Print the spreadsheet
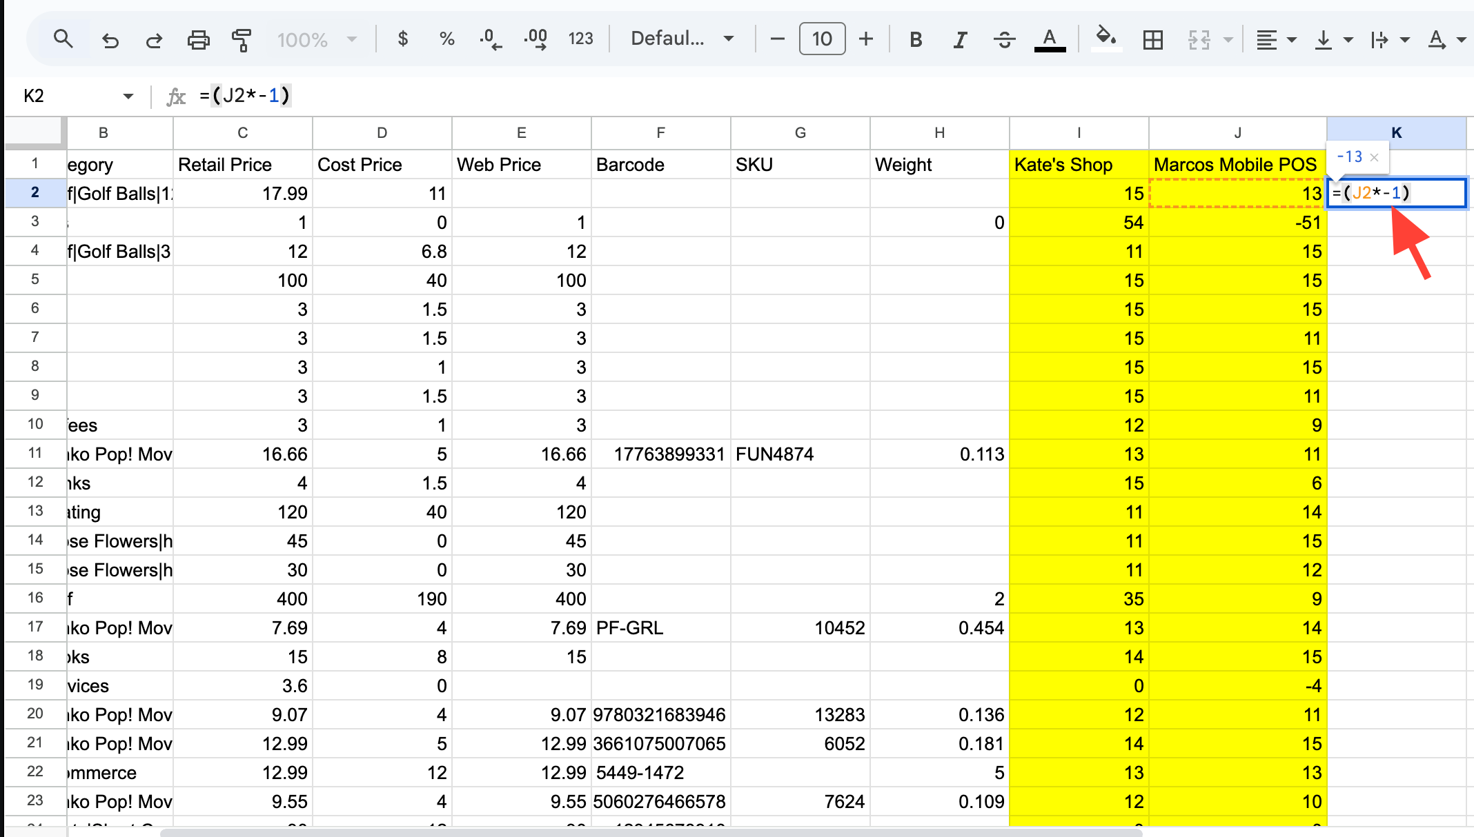Viewport: 1474px width, 837px height. tap(198, 39)
